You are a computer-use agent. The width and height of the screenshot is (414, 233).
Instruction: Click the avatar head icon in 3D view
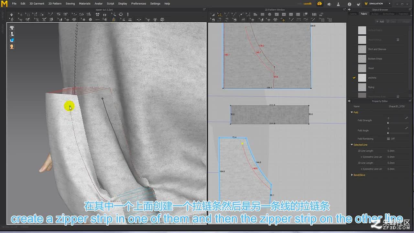point(12,47)
